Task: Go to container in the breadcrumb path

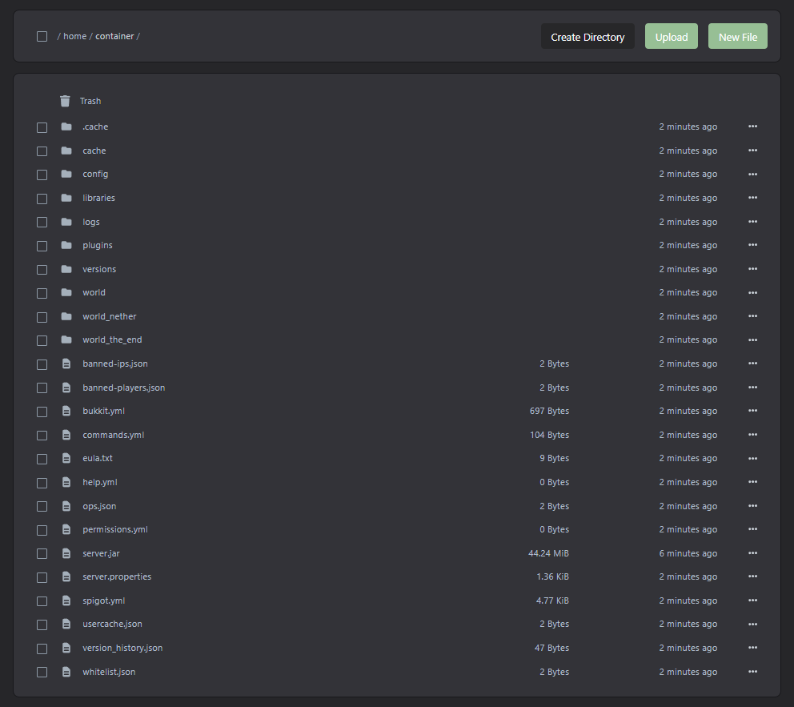Action: coord(114,36)
